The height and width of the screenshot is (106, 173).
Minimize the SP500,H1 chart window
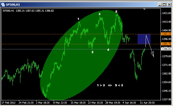click(x=160, y=5)
